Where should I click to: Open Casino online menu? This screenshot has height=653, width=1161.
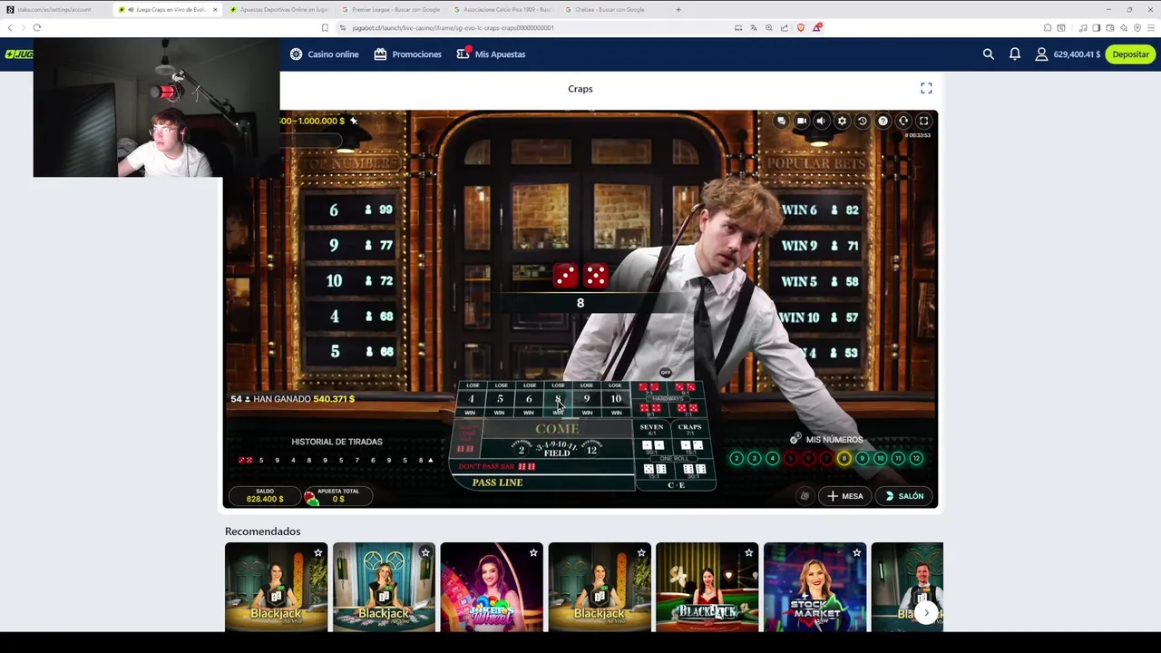tap(324, 54)
